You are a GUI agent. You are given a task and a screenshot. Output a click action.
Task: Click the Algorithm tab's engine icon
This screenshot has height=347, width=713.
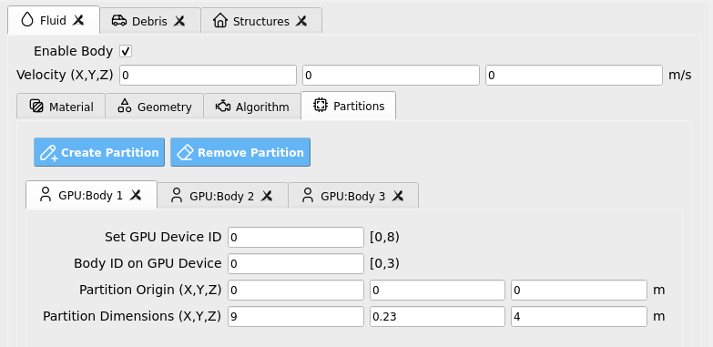(x=223, y=107)
